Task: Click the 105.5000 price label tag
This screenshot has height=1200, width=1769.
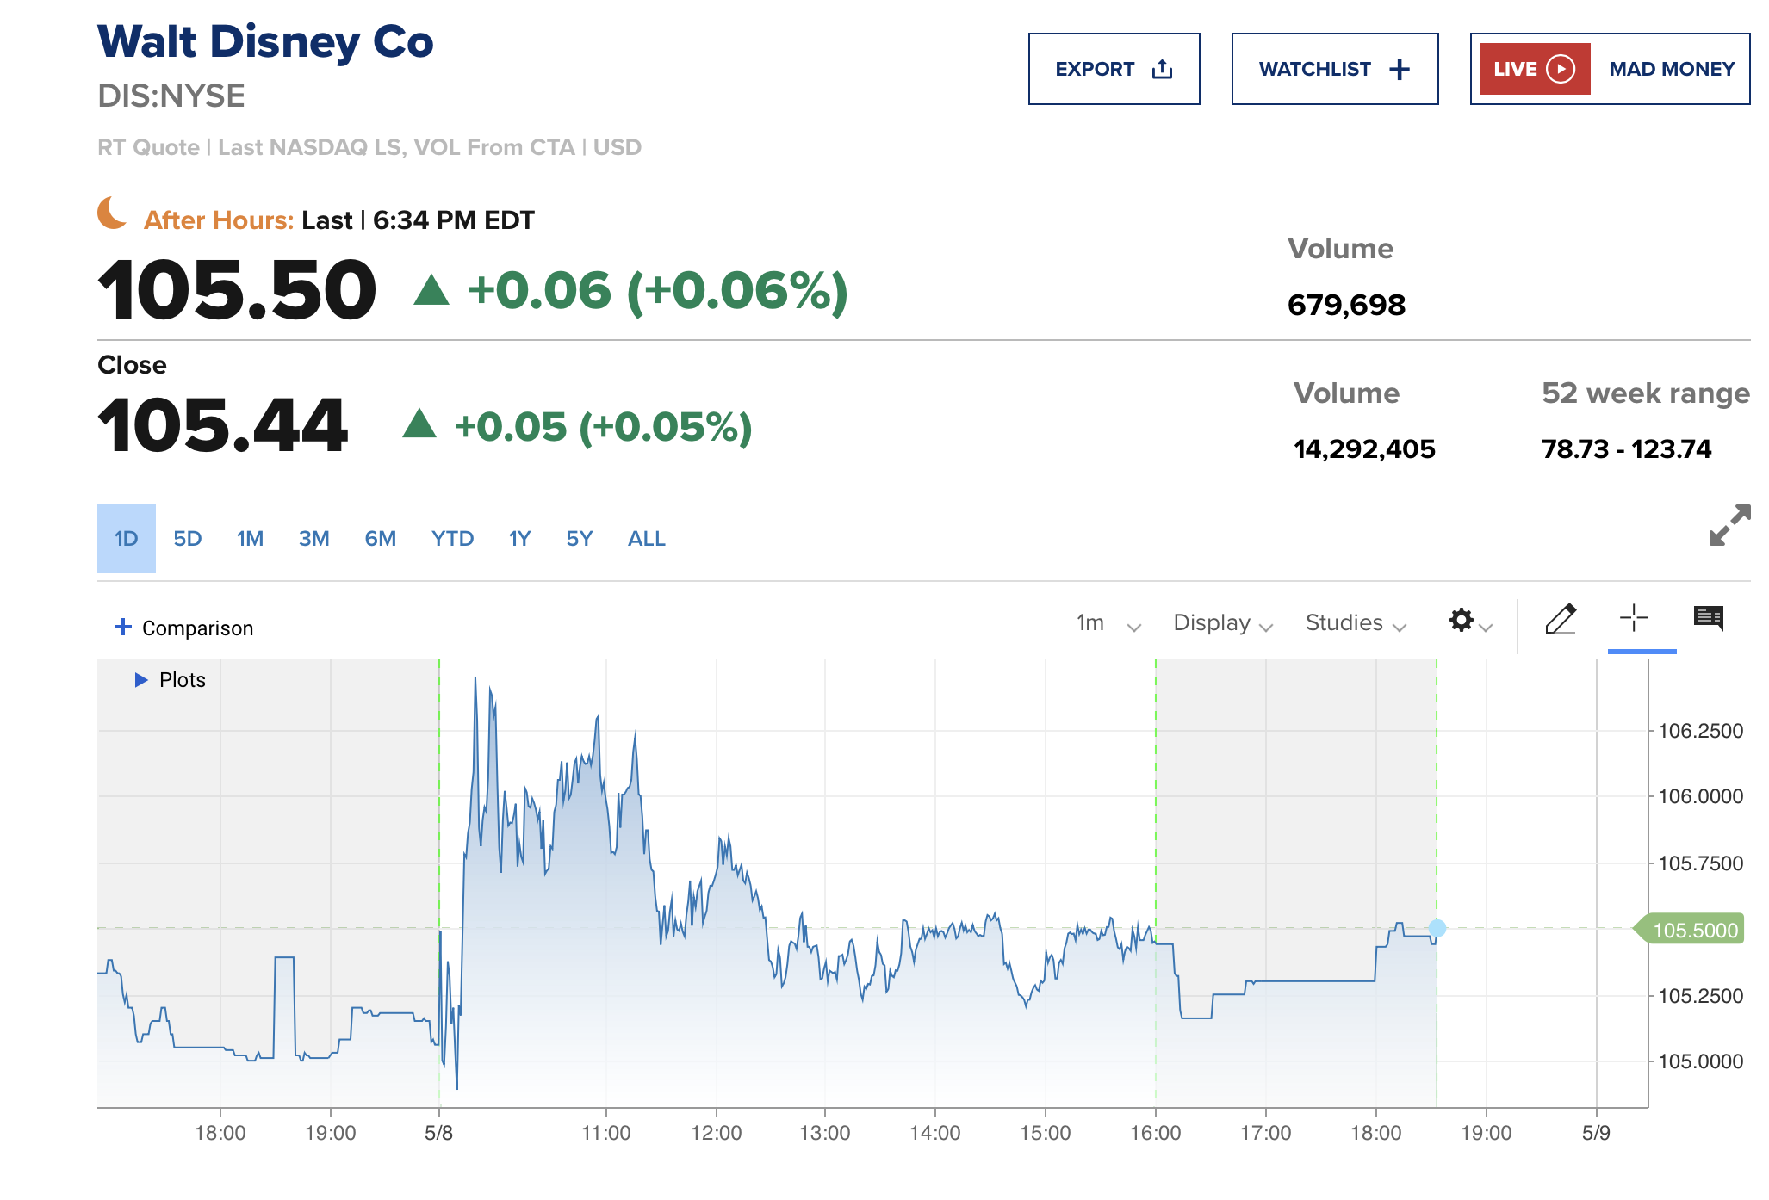Action: 1693,930
